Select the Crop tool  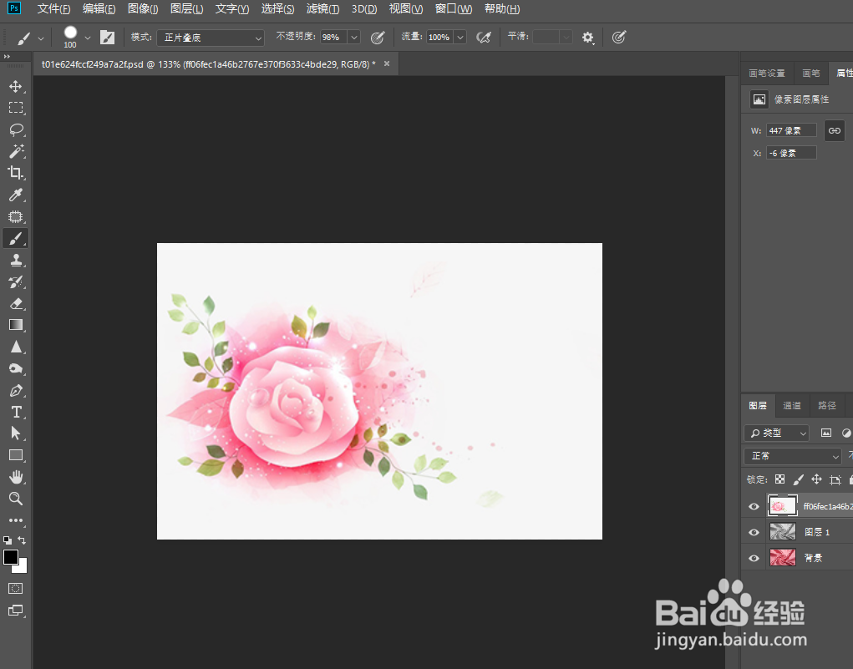point(16,173)
